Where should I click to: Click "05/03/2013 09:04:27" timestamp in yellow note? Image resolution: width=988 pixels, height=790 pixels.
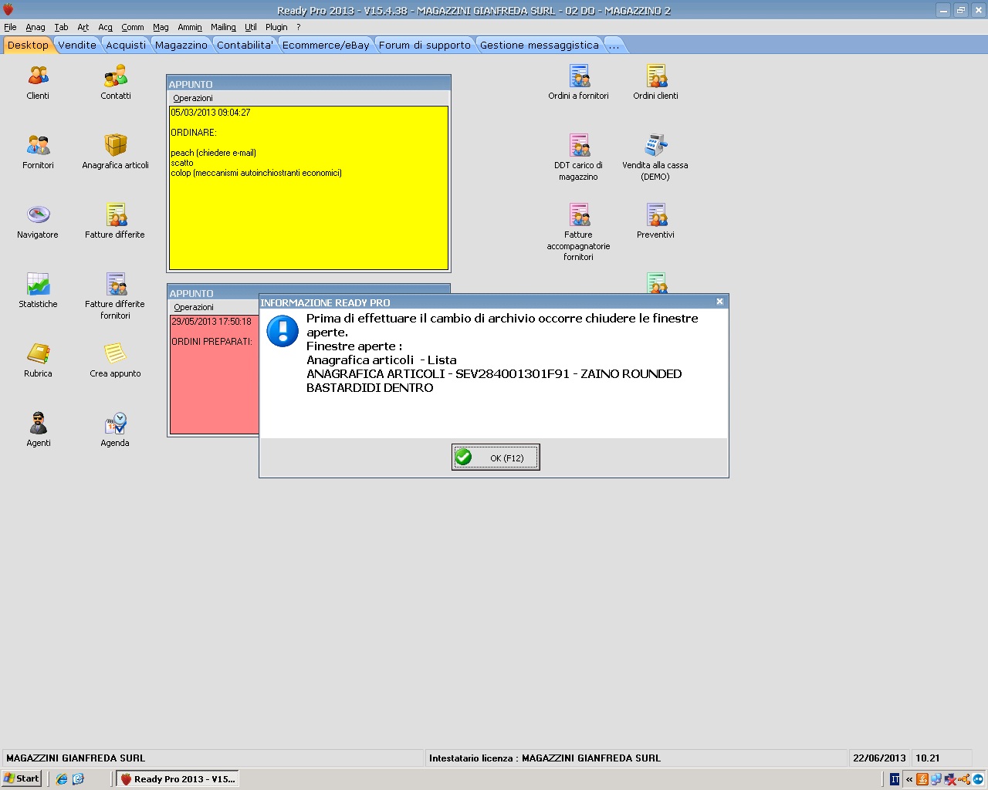click(211, 113)
